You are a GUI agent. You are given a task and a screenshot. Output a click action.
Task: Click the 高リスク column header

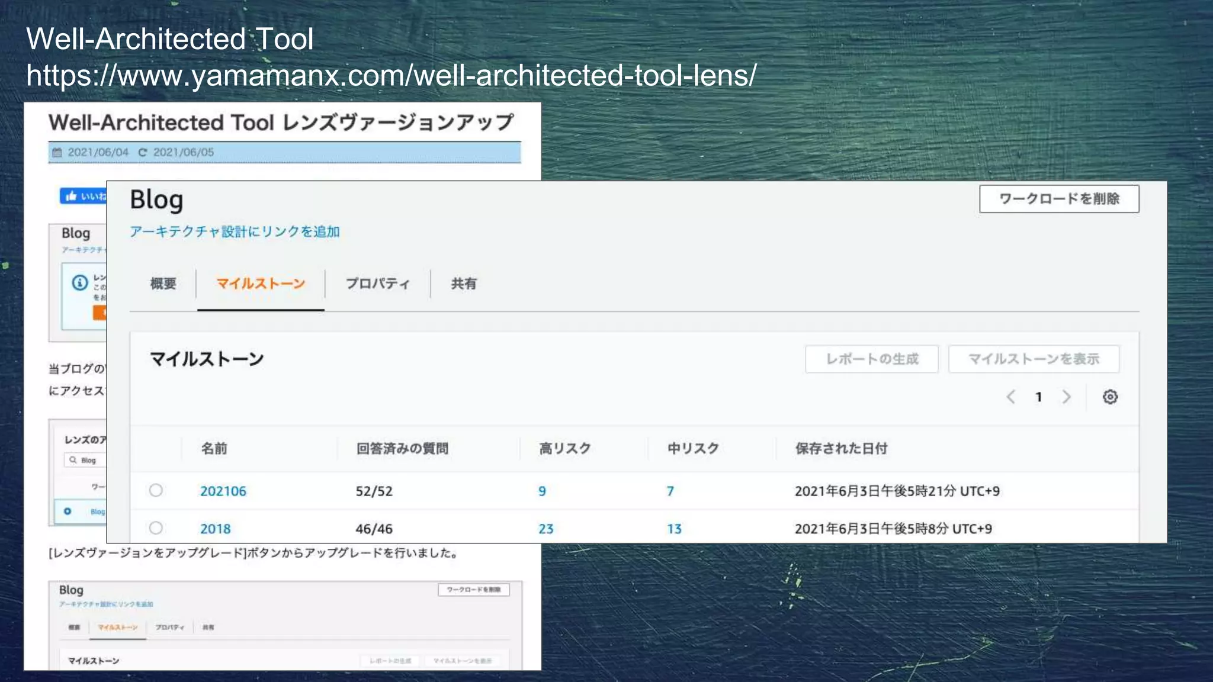(x=565, y=448)
